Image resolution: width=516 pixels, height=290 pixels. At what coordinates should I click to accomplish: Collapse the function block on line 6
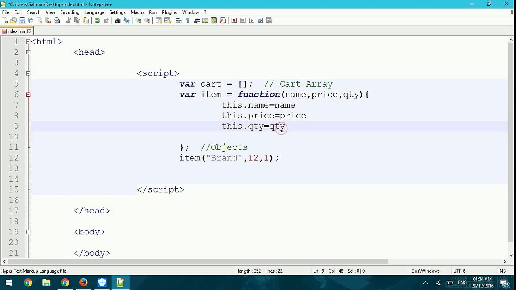[x=28, y=94]
